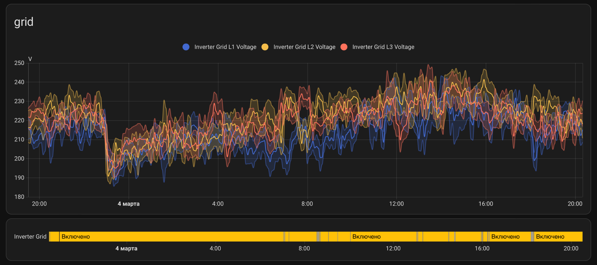Click the 180 value on voltage axis
Image resolution: width=597 pixels, height=265 pixels.
click(19, 197)
